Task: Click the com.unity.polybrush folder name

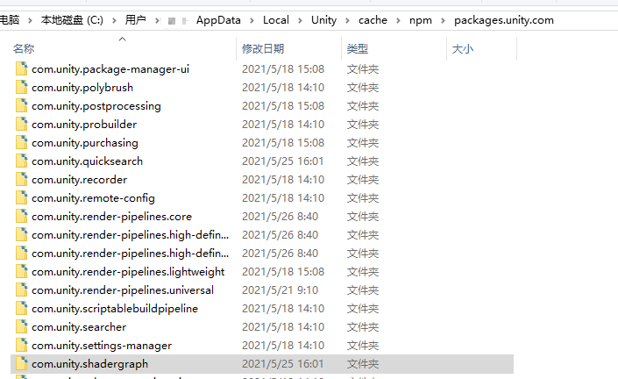Action: click(82, 88)
